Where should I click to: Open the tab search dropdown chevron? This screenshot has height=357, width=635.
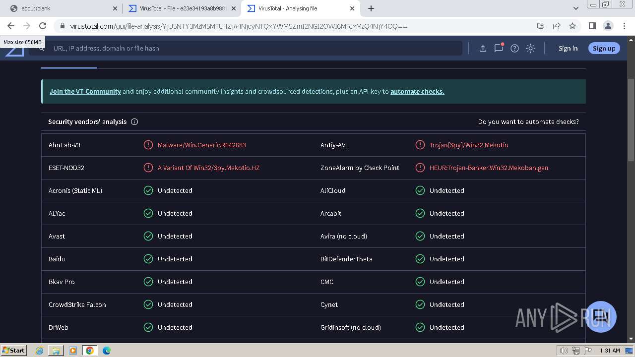(575, 8)
